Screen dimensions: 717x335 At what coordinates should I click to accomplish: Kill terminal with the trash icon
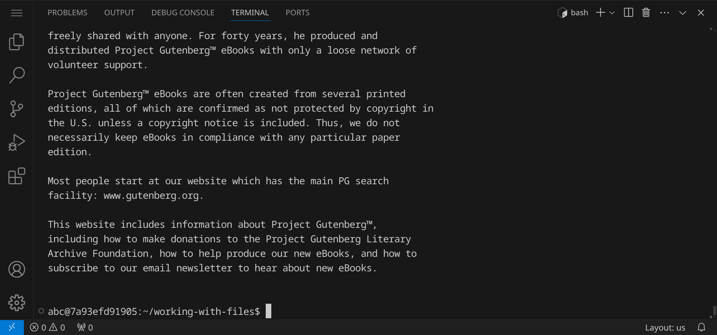tap(646, 13)
